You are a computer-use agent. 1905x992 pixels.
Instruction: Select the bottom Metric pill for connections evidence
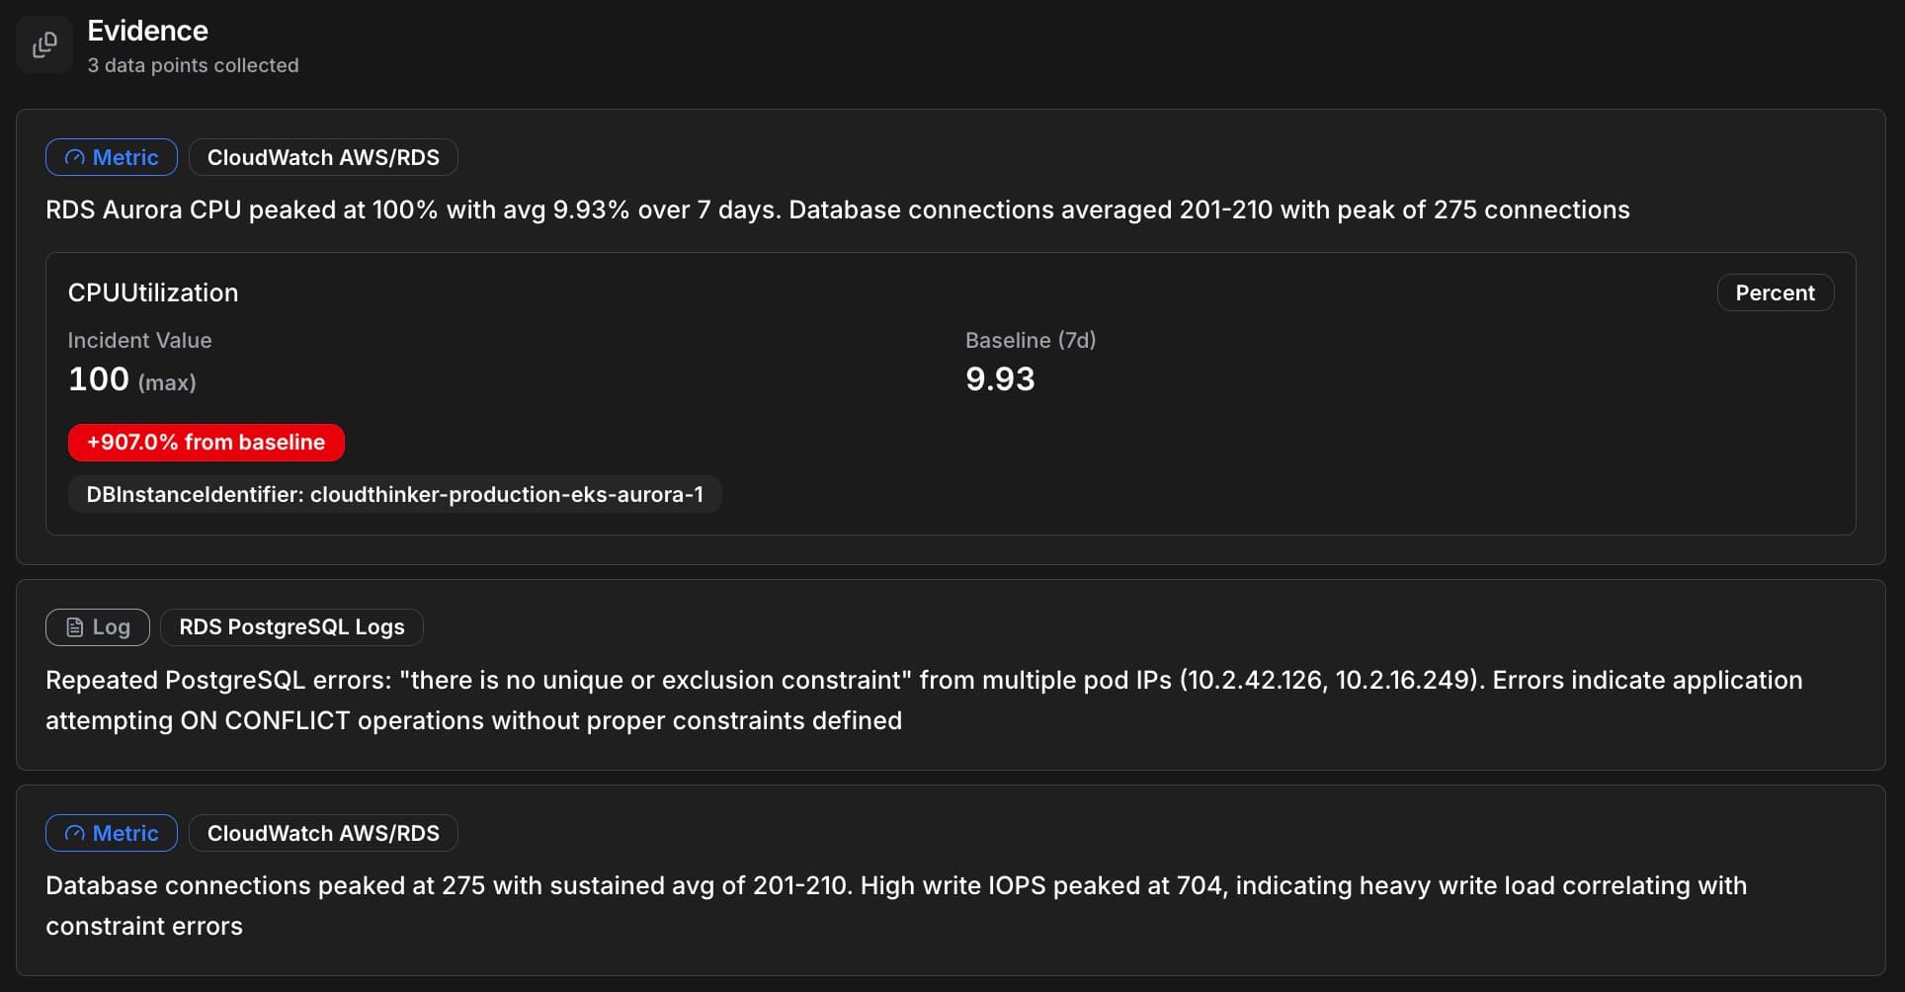[x=110, y=833]
